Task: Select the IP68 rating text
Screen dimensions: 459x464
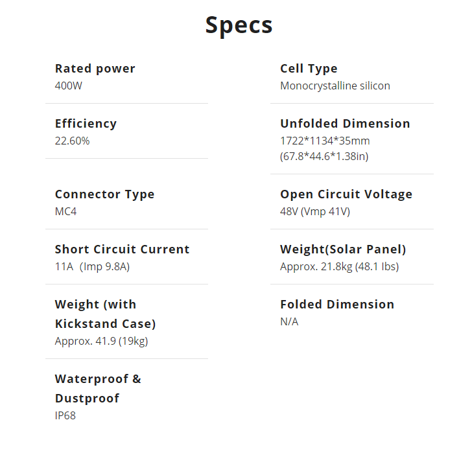Action: click(x=65, y=415)
